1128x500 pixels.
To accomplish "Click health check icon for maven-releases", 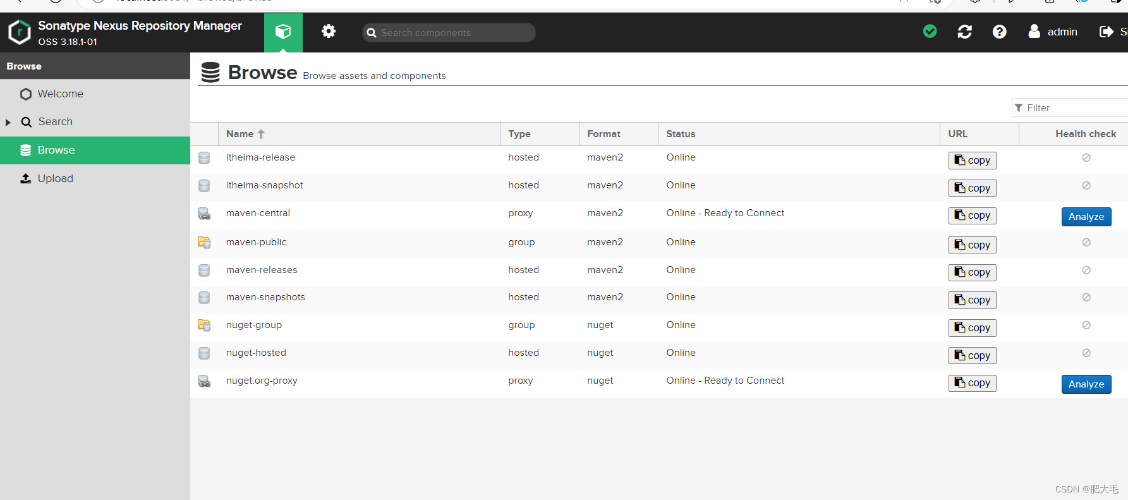I will [1086, 270].
